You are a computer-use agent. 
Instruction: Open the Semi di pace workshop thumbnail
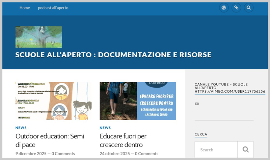tap(53, 101)
